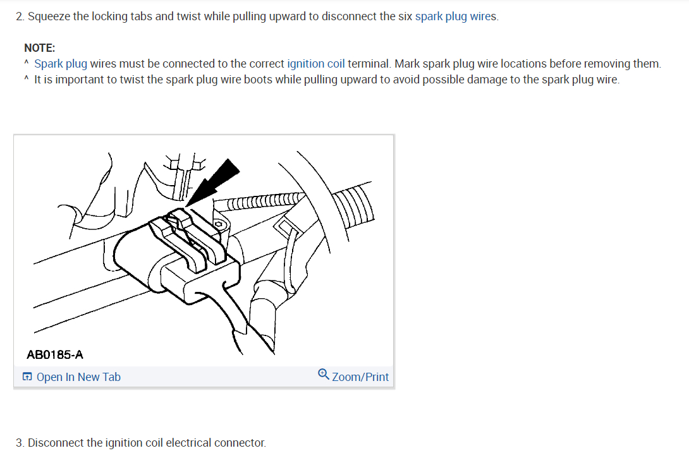Choose the 'Zoom/Print' text link
This screenshot has width=689, height=465.
(x=360, y=377)
